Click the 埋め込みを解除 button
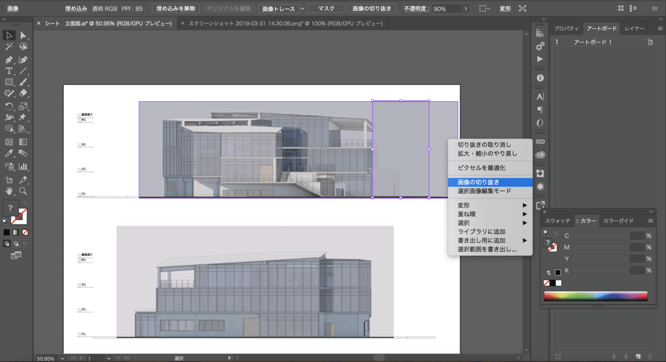 point(176,8)
